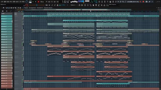Image resolution: width=161 pixels, height=90 pixels.
Task: Toggle the playlist snap magnet
Action: pyautogui.click(x=4, y=8)
